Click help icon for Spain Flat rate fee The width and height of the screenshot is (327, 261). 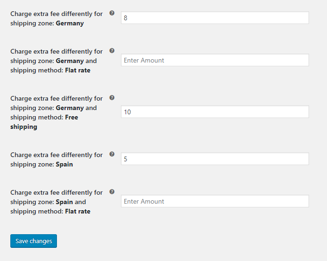tap(112, 192)
